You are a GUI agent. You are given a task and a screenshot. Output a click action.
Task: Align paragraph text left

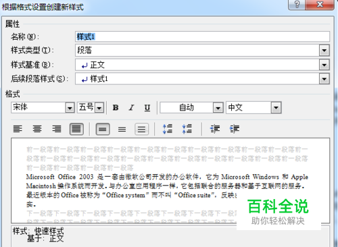point(18,129)
